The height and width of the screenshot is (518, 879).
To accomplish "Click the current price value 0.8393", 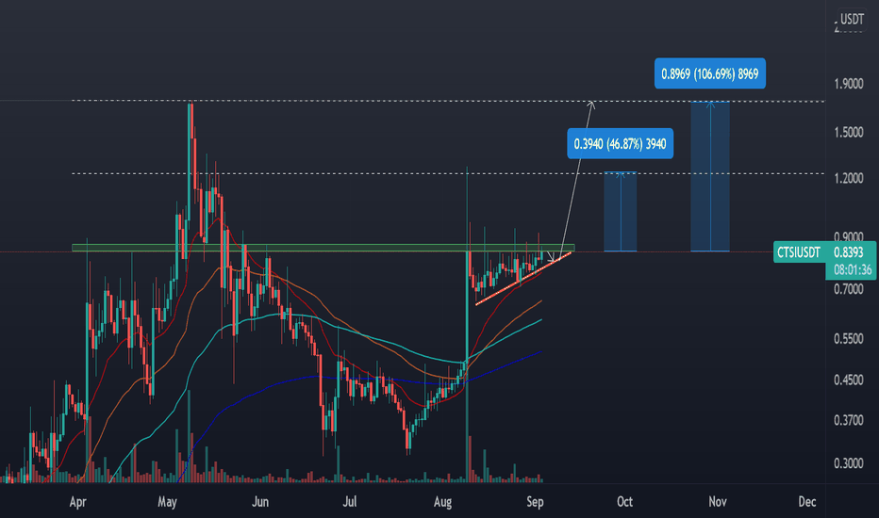I will [x=848, y=252].
